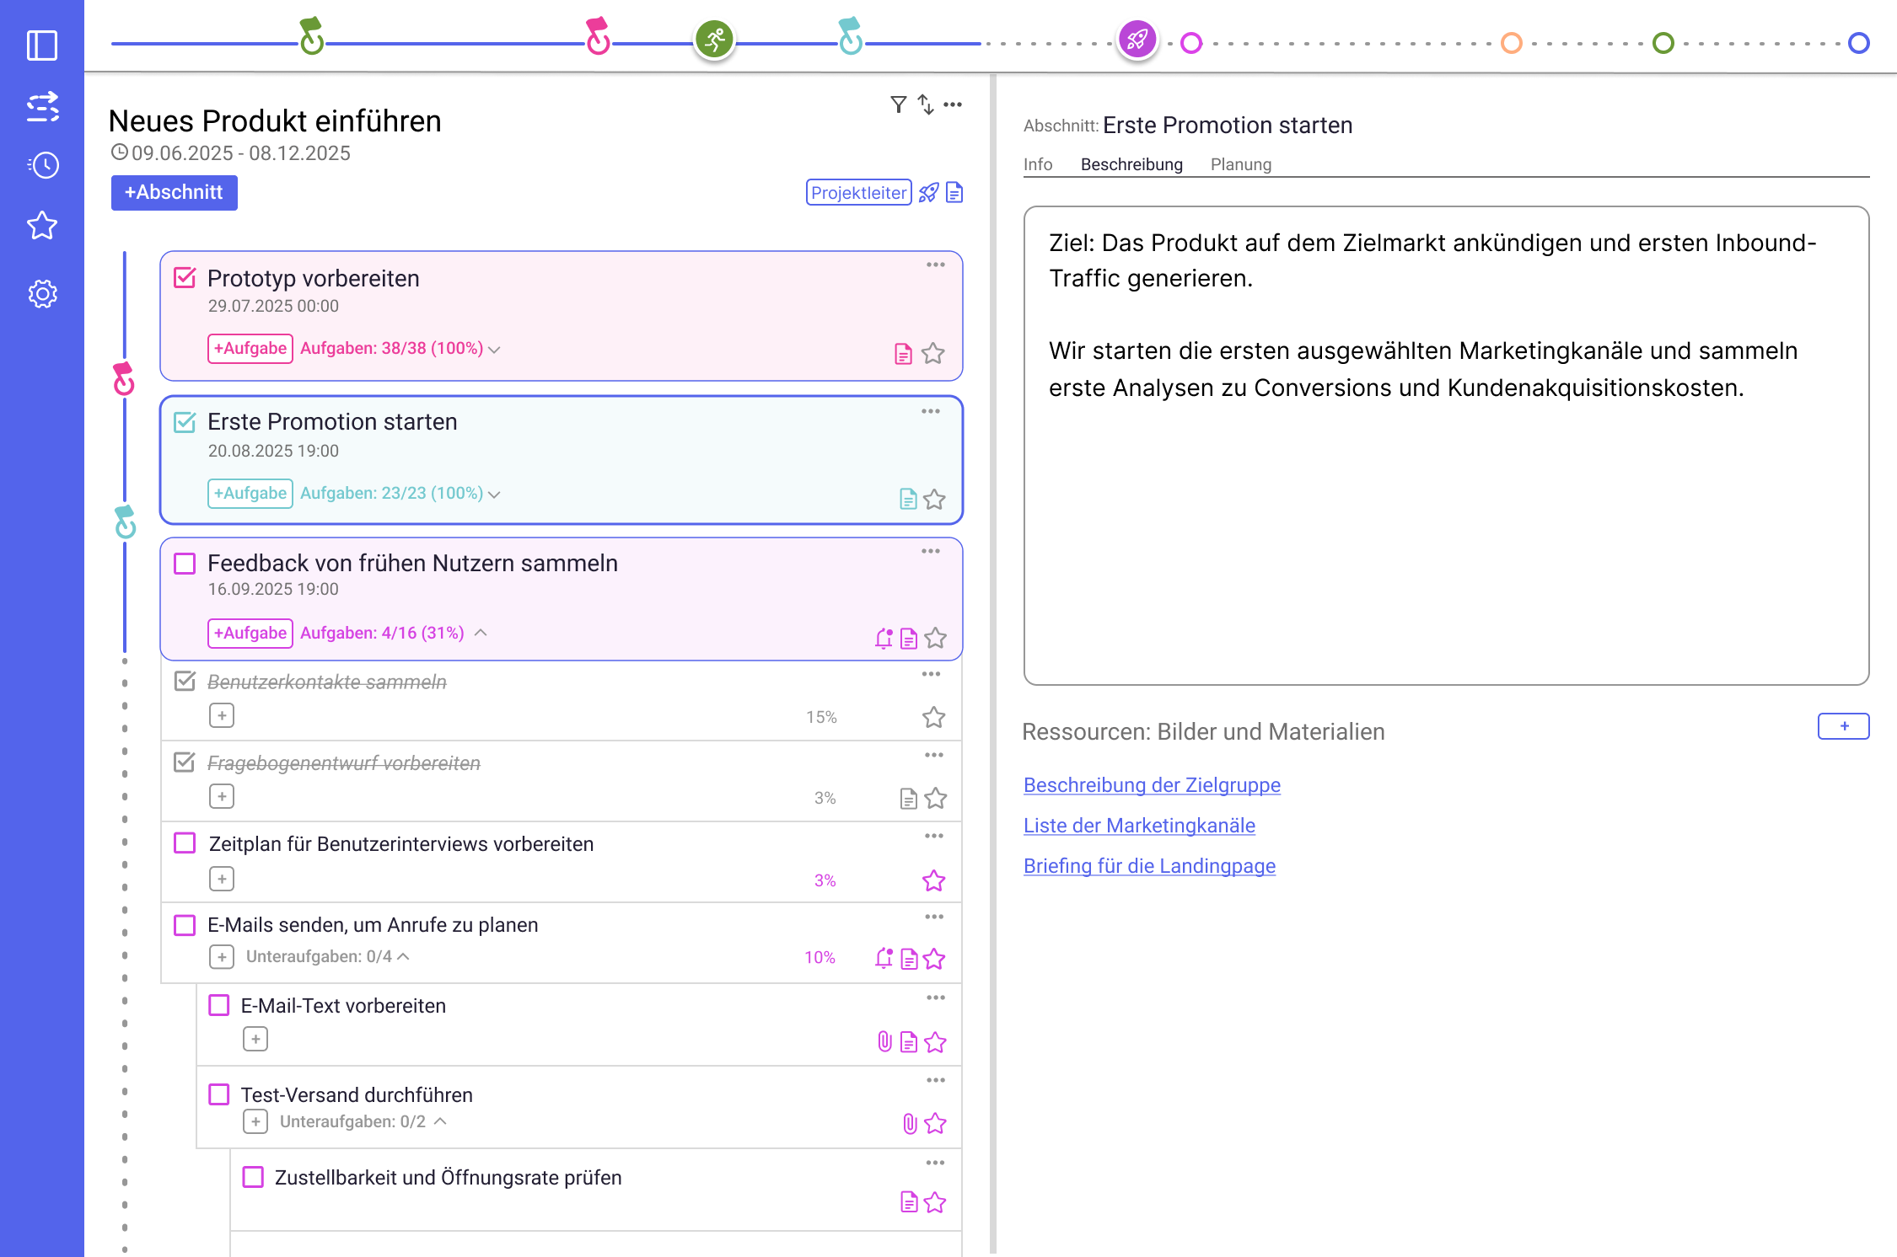Screen dimensions: 1897x1257
Task: Check the Feedback von frühen Nutzern checkbox
Action: click(185, 564)
